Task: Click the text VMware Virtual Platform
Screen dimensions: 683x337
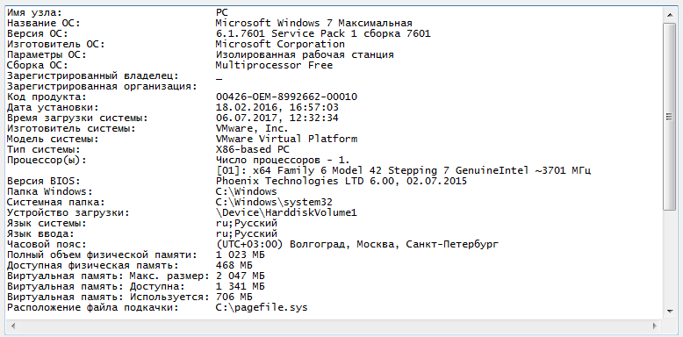Action: tap(286, 139)
